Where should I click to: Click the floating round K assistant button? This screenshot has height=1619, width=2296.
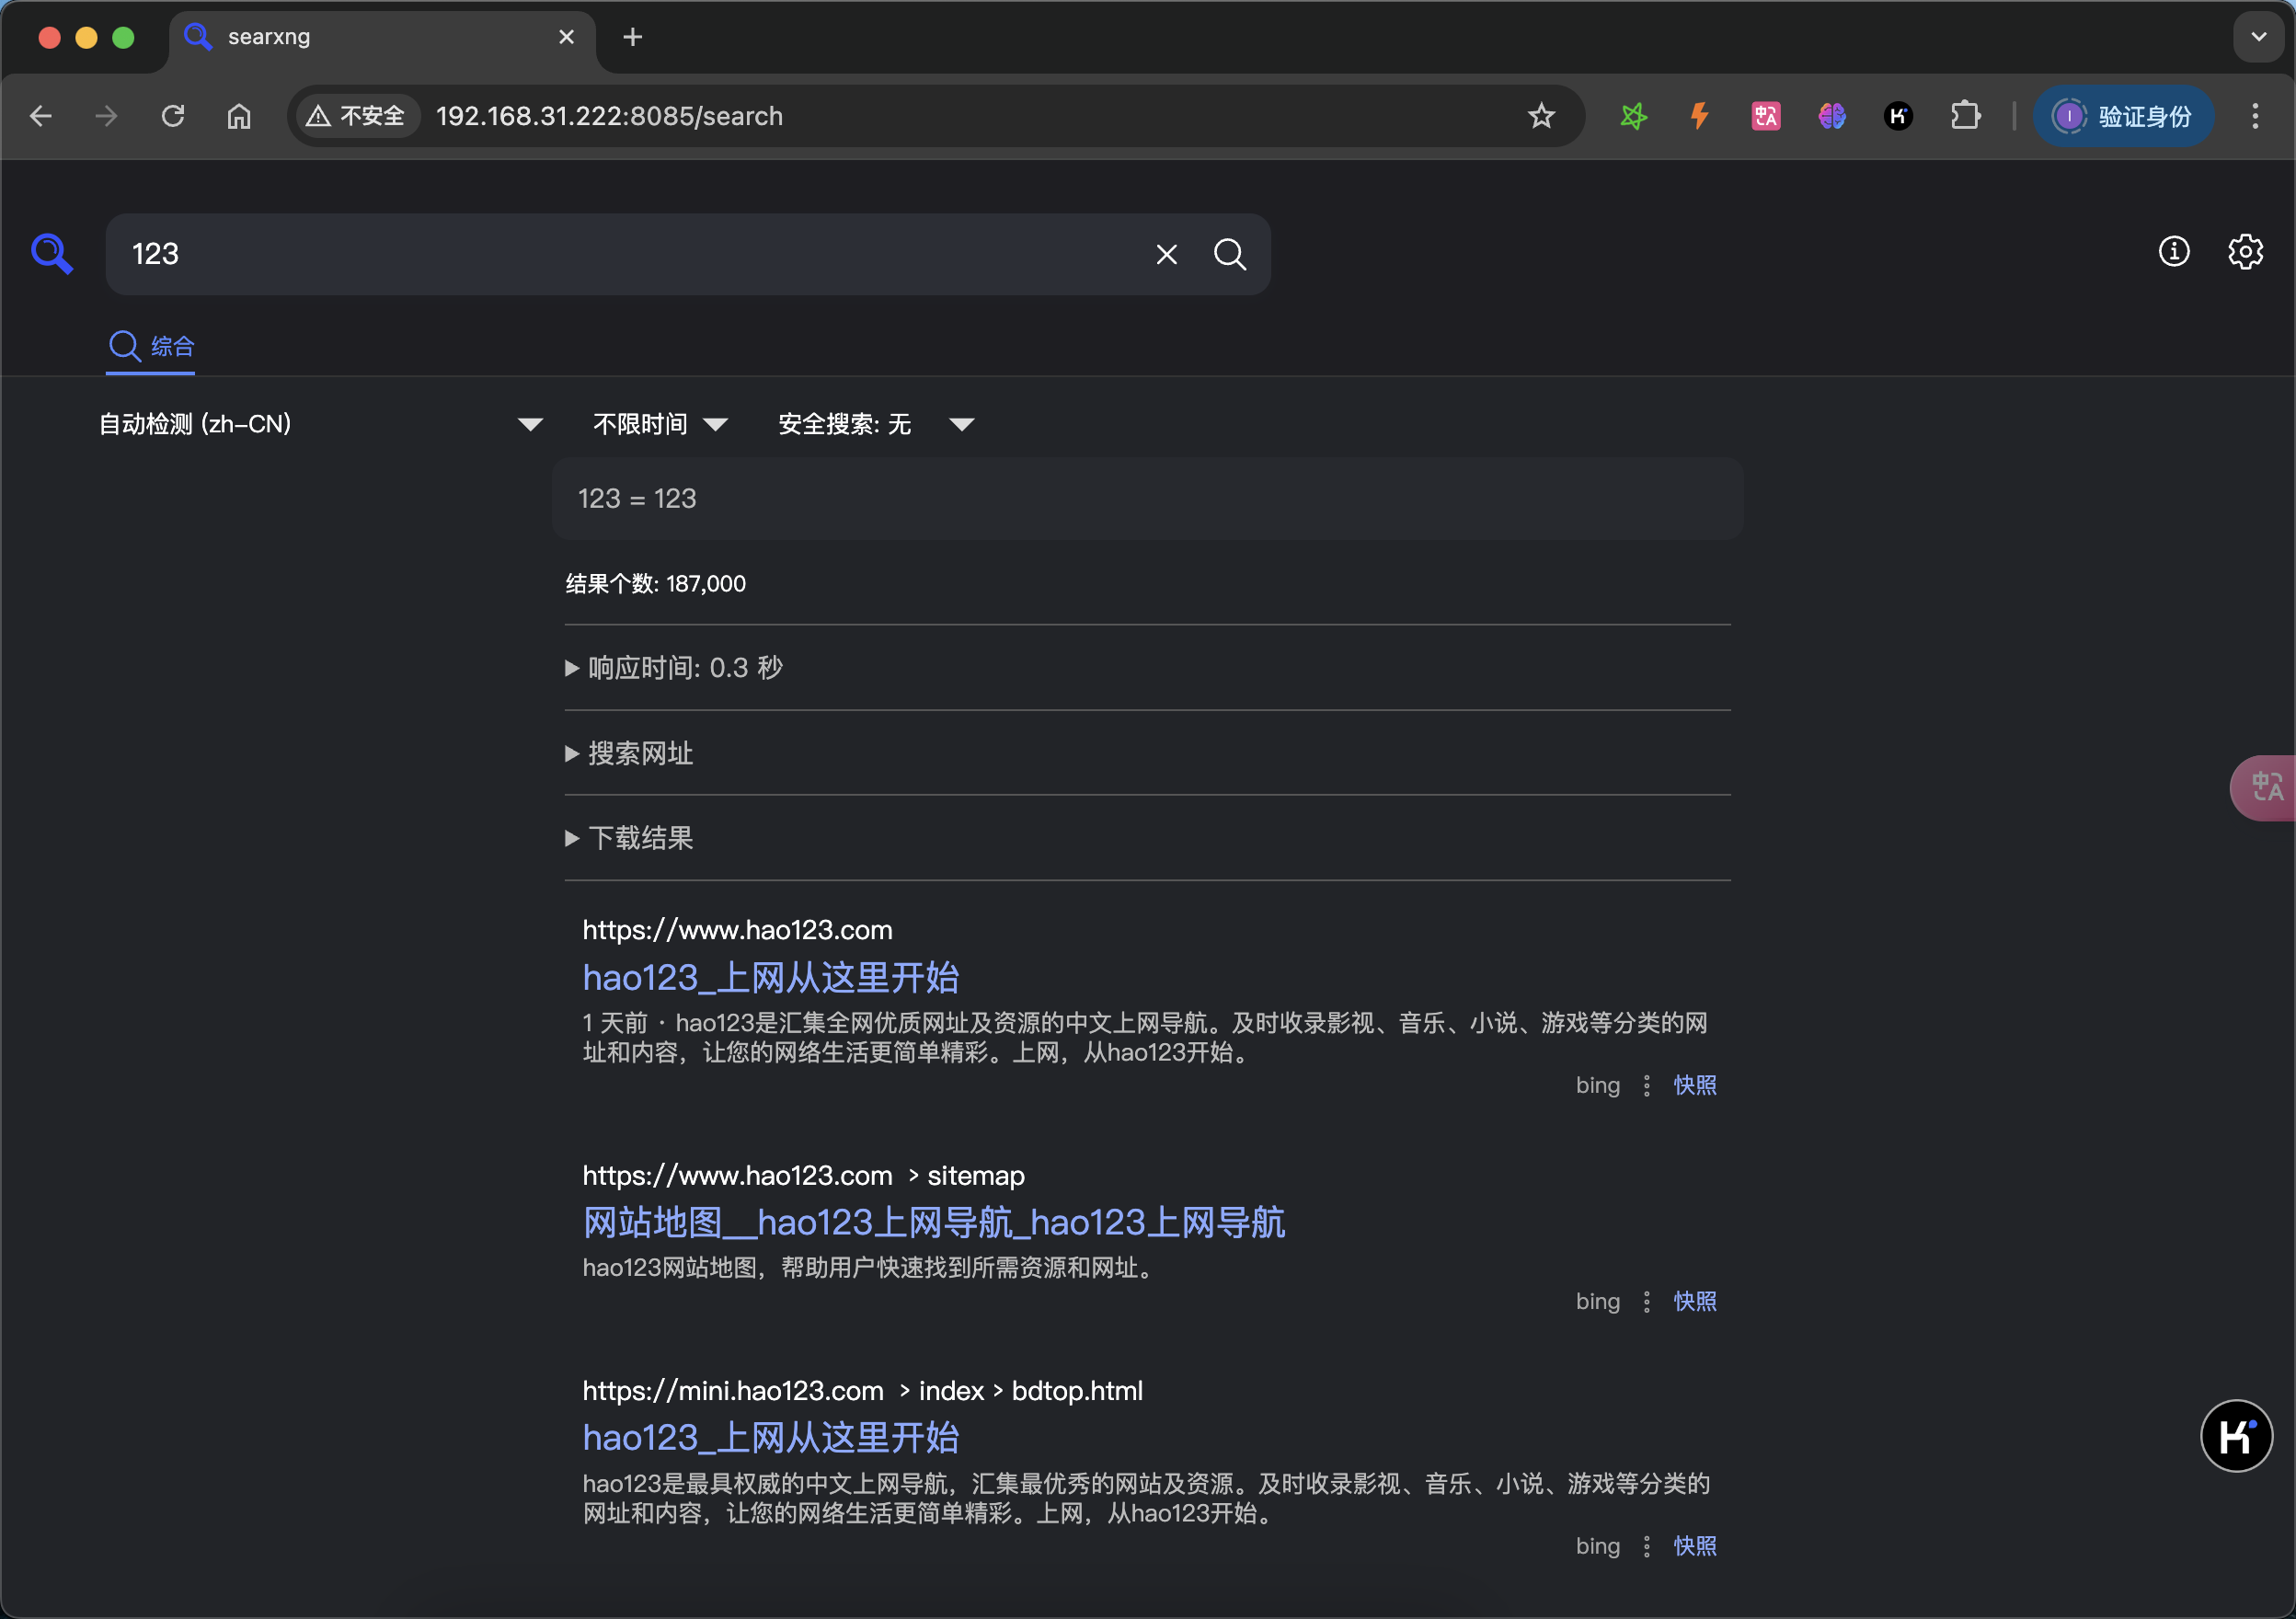pyautogui.click(x=2237, y=1436)
